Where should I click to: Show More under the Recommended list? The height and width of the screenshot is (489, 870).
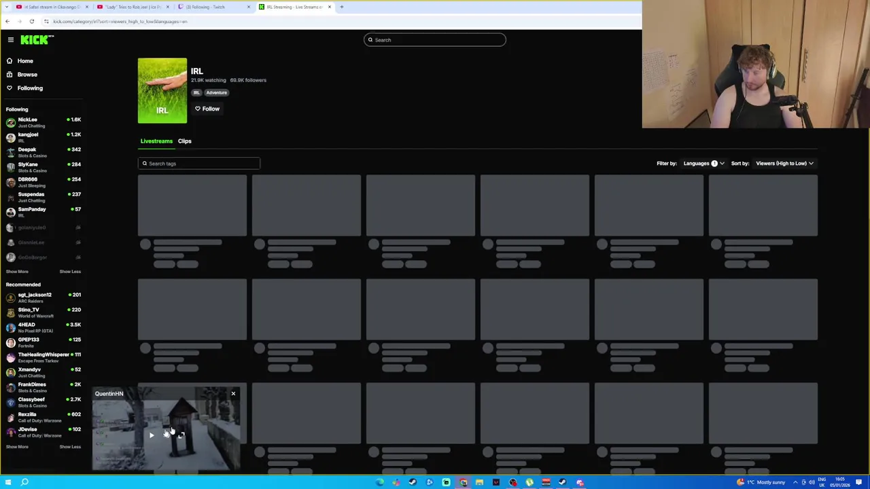point(17,447)
